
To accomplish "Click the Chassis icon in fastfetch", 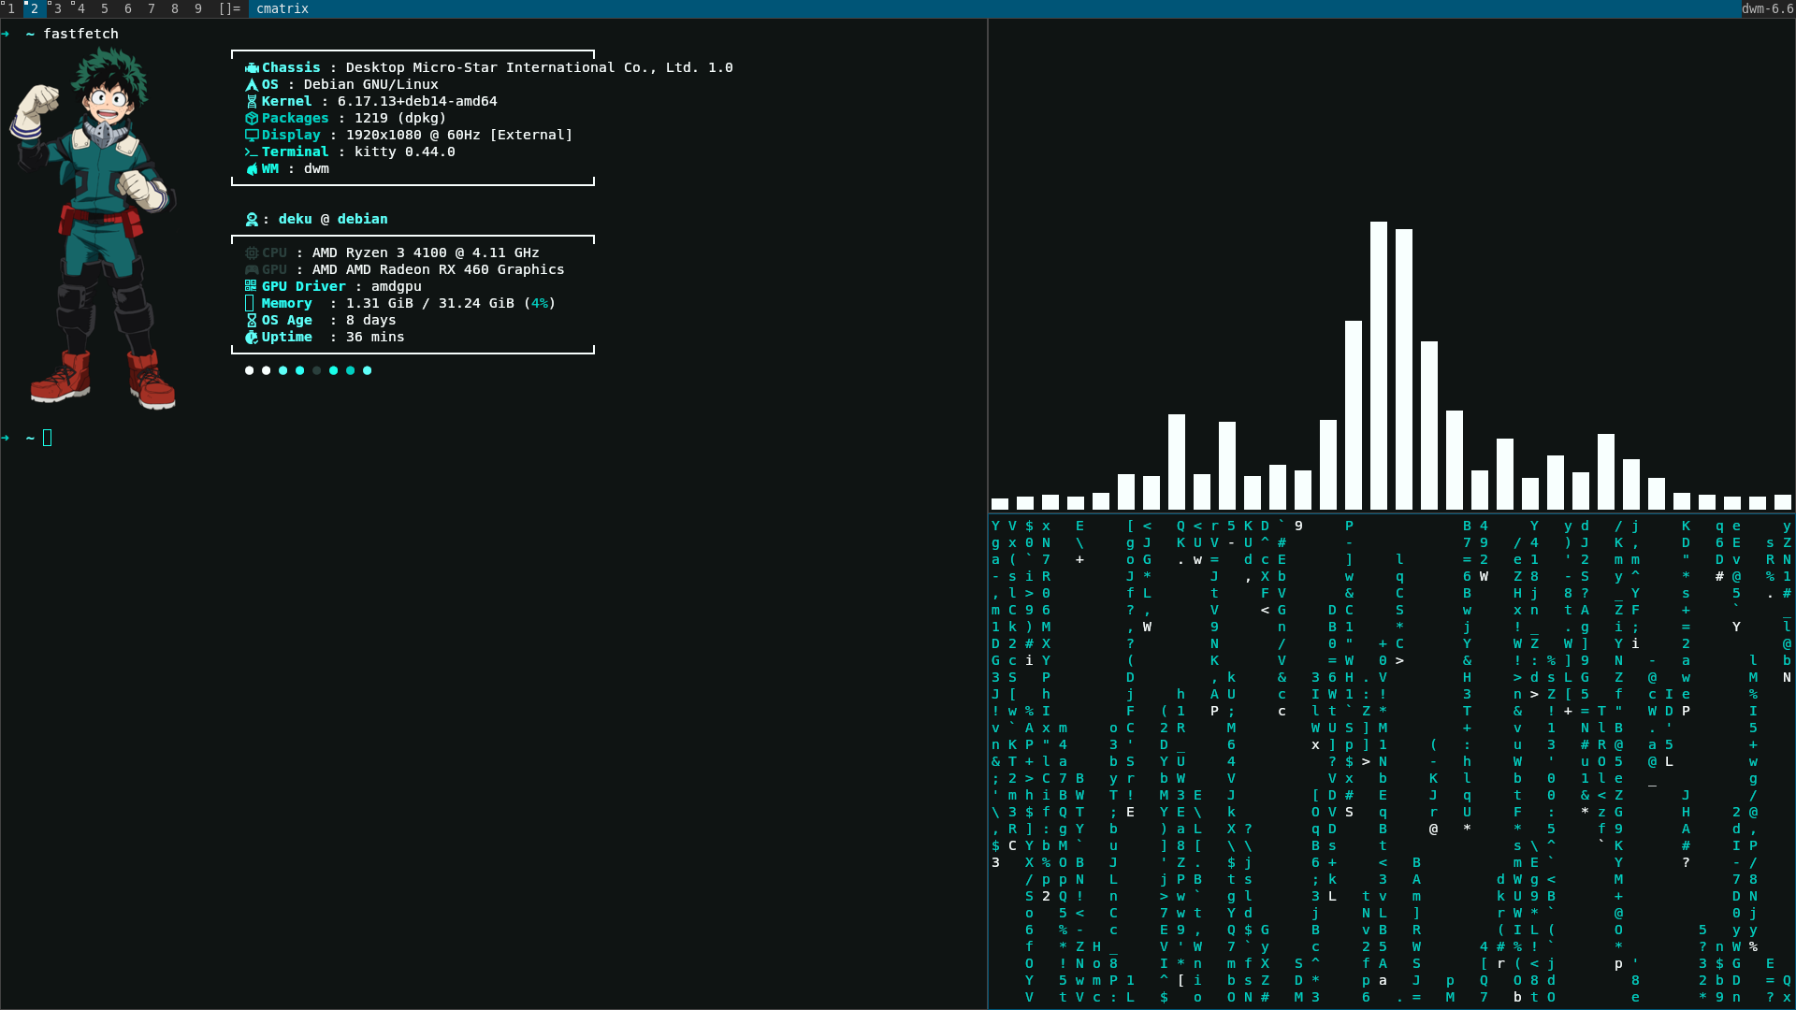I will pos(252,68).
